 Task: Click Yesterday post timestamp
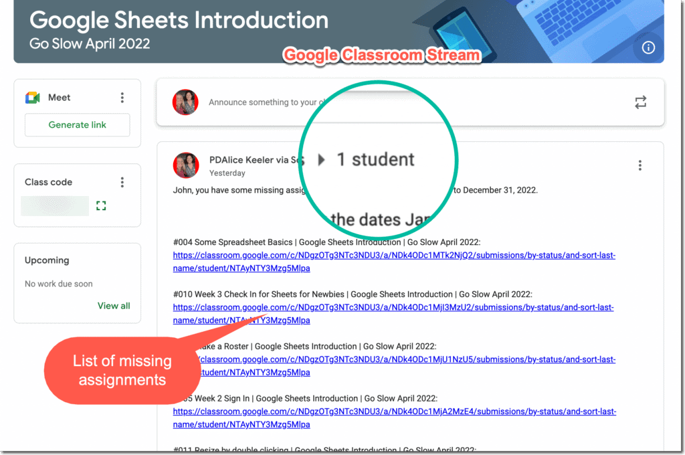(227, 173)
